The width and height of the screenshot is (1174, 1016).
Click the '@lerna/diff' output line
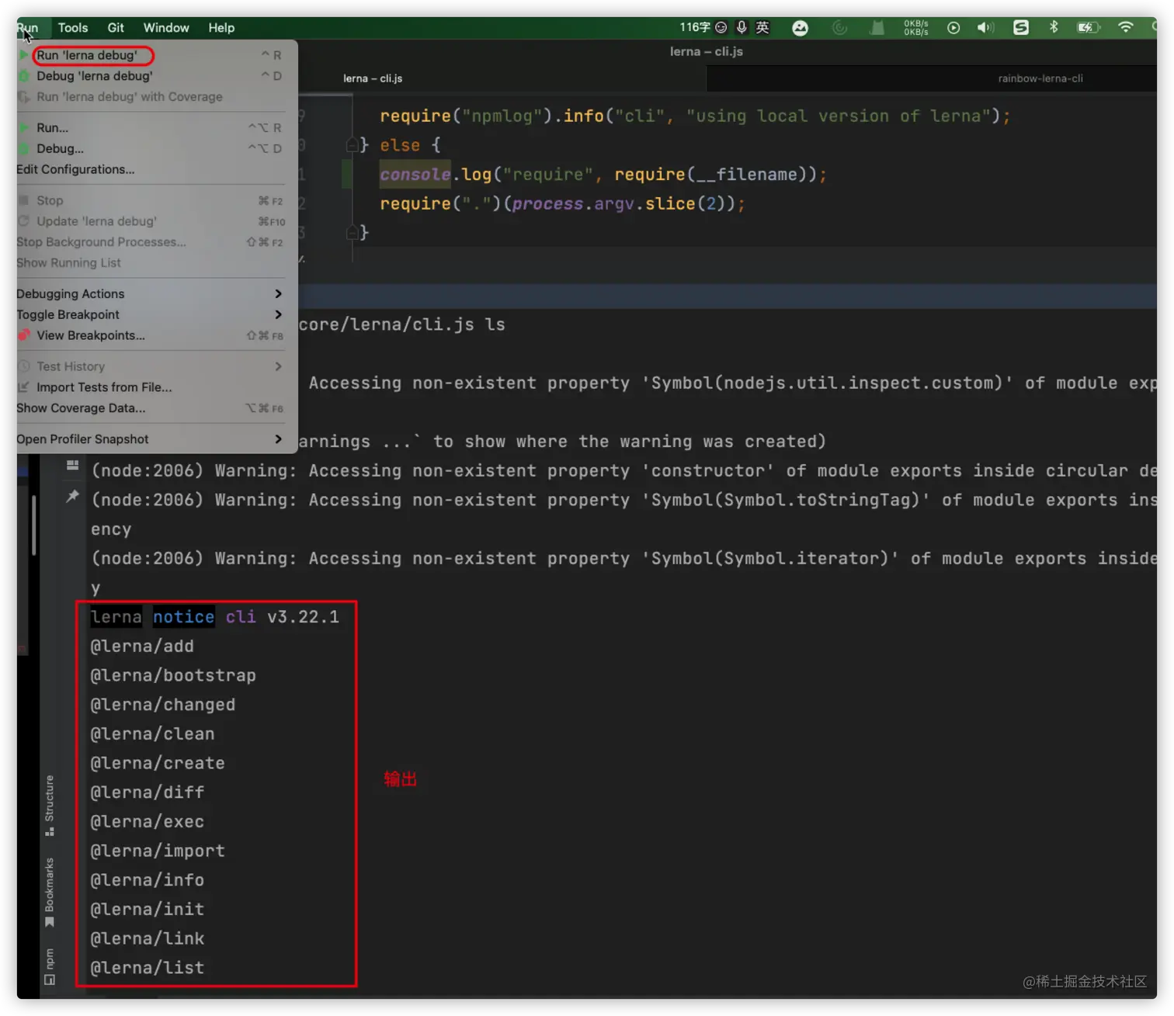(148, 793)
